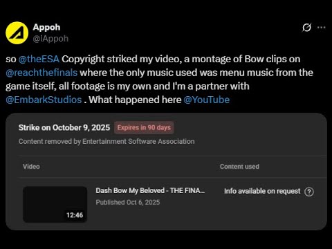Click the Published Oct 6, 2025 date
The width and height of the screenshot is (332, 249).
(128, 202)
